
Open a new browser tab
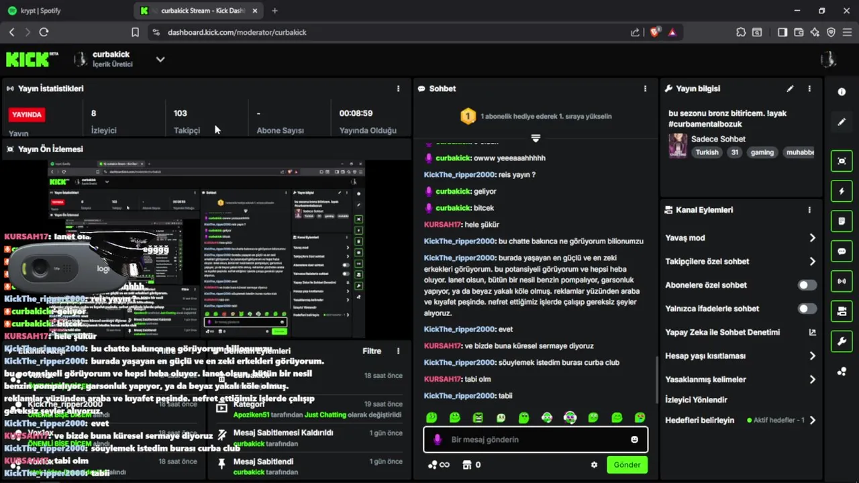tap(274, 11)
